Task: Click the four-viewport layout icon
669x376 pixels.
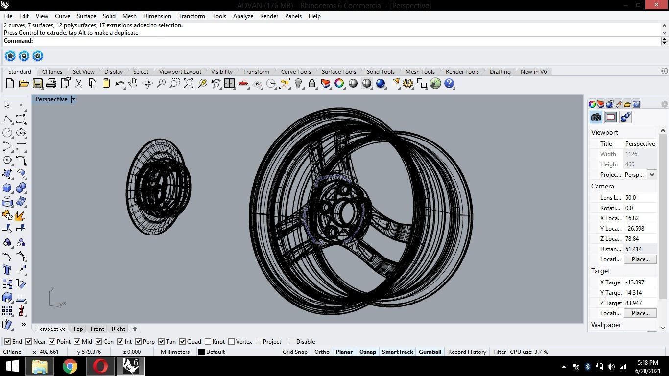Action: tap(229, 84)
